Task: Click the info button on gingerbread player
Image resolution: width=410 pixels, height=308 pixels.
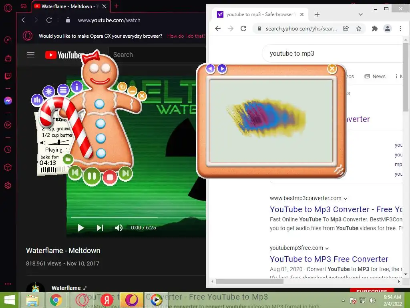Action: (76, 87)
